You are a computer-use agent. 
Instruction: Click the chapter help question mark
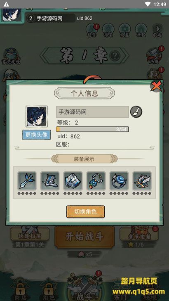115,56
